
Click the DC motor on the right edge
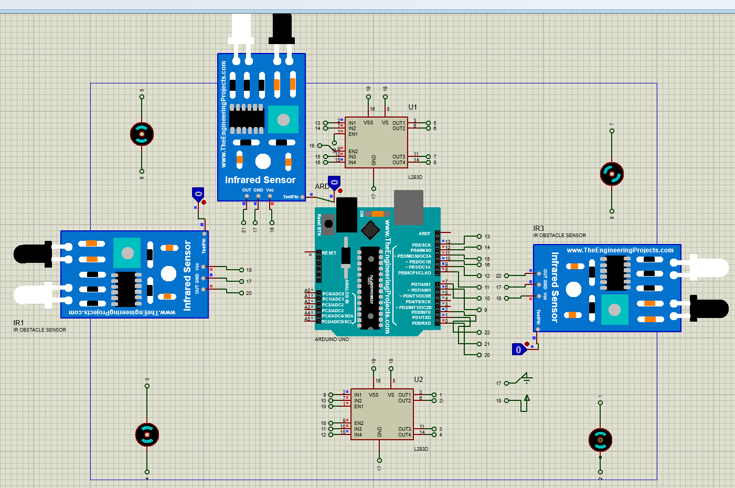pyautogui.click(x=612, y=172)
